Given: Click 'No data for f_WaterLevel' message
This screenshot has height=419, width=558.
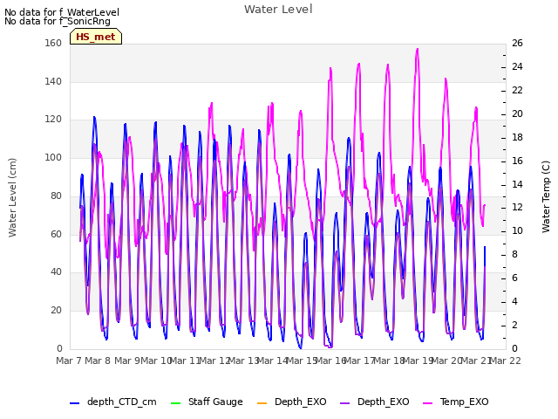Looking at the screenshot, I should pos(62,12).
